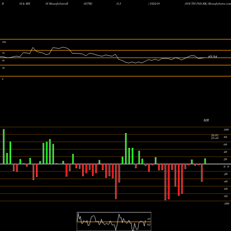Click the RSI axis label '30'
This screenshot has height=231, width=231.
pos(3,68)
